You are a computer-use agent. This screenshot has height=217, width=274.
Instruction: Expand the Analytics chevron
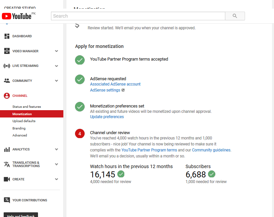coord(56,149)
